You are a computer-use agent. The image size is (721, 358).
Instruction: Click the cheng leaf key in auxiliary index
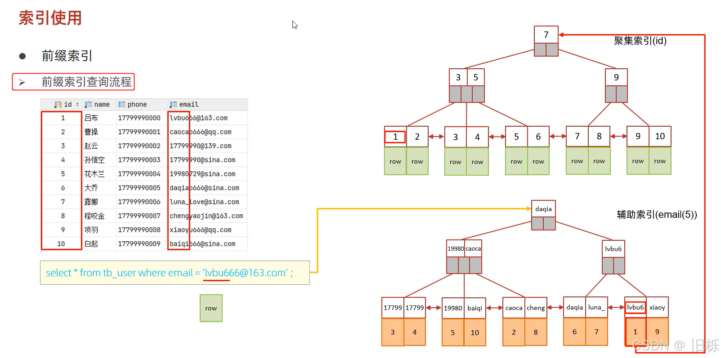tap(536, 308)
